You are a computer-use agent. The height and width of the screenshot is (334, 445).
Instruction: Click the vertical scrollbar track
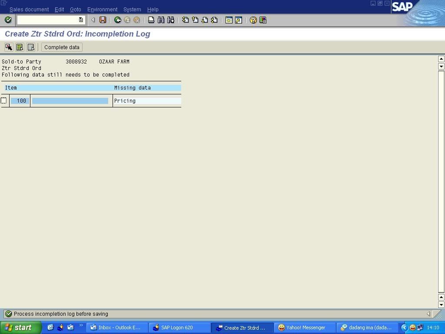click(x=441, y=174)
